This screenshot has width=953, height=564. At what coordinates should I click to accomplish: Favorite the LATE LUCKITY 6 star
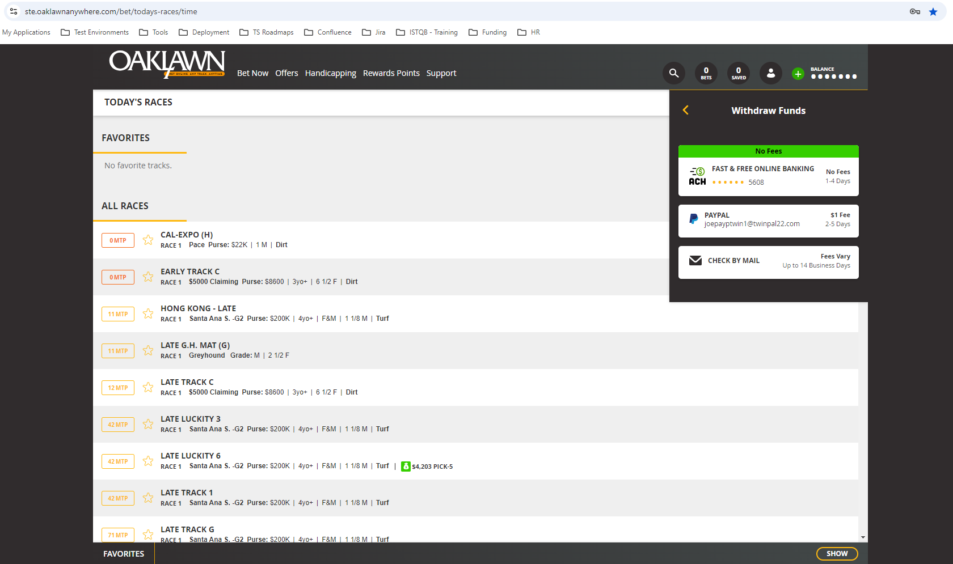click(x=148, y=461)
